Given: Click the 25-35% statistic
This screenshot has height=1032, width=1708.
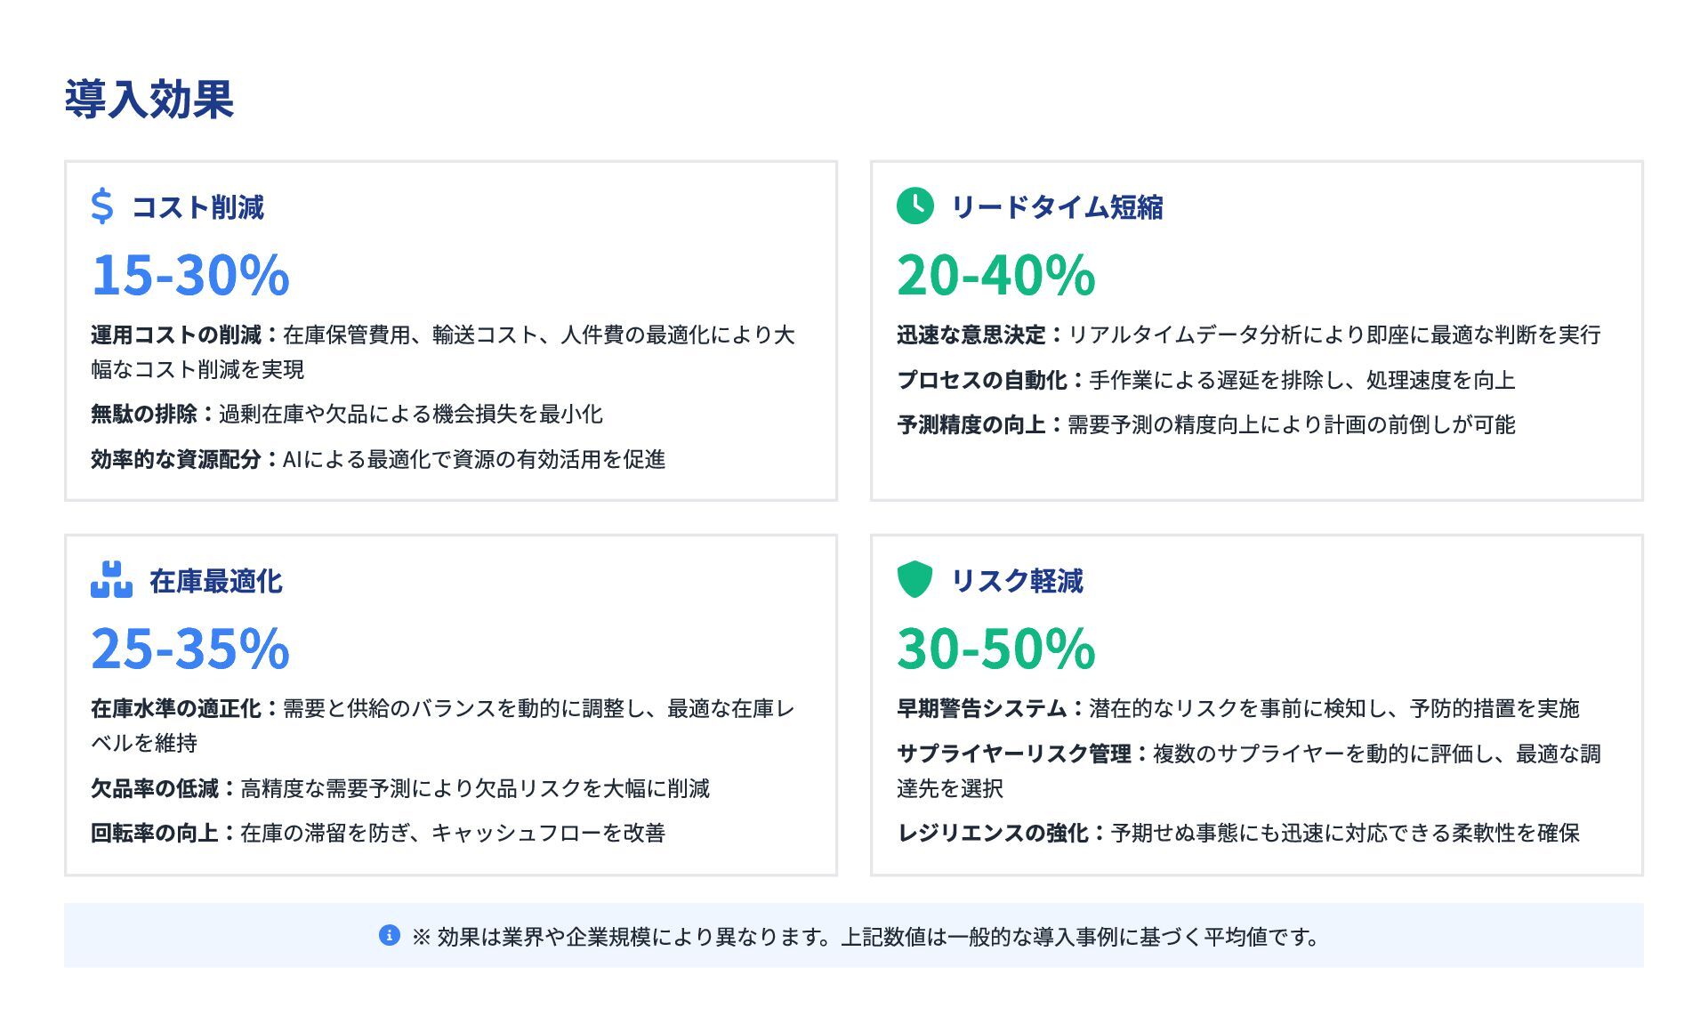Looking at the screenshot, I should [x=190, y=648].
